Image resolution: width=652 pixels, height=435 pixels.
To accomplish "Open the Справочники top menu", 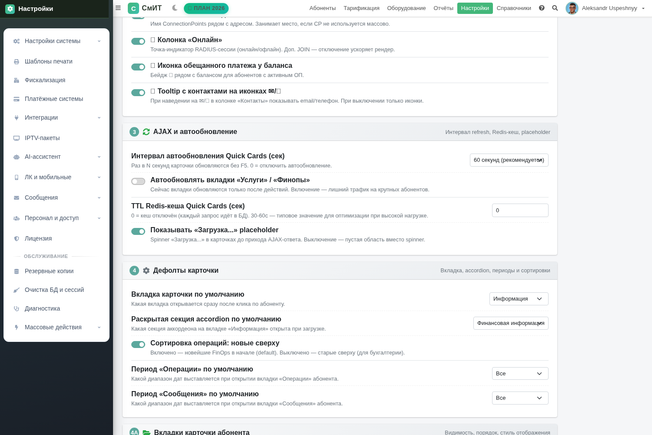I will 514,8.
